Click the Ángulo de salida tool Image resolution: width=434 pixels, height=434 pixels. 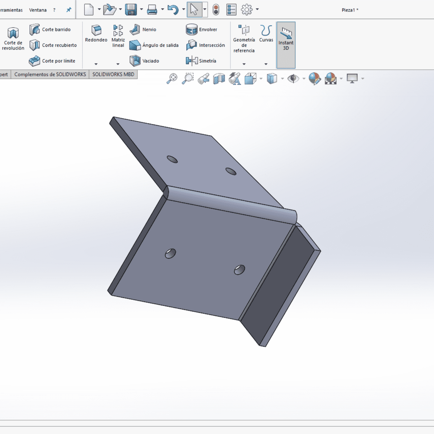[154, 45]
